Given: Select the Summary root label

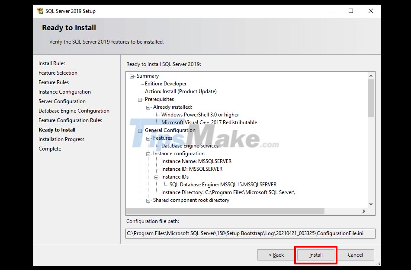Looking at the screenshot, I should tap(148, 76).
